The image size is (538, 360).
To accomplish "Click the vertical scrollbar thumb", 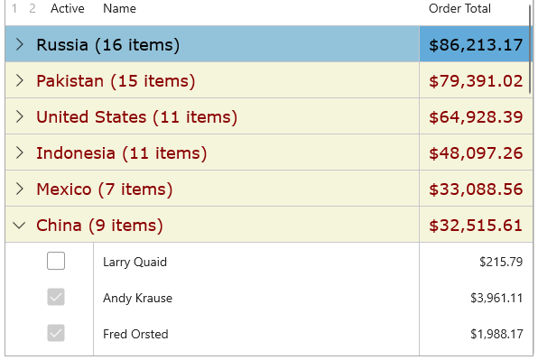I will coord(530,48).
